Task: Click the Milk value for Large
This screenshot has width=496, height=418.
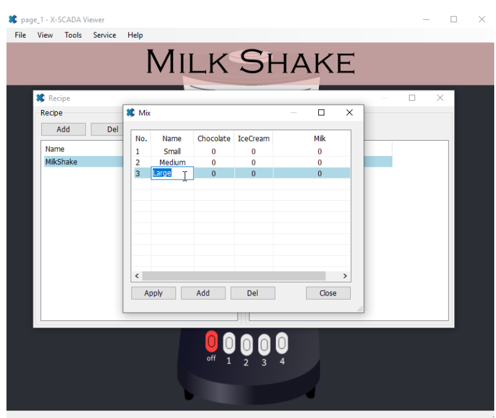Action: click(319, 174)
